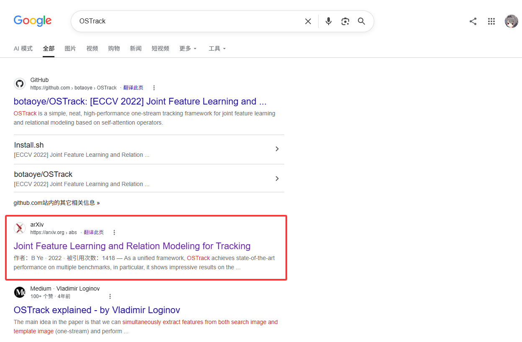Open the Google apps grid

point(491,21)
